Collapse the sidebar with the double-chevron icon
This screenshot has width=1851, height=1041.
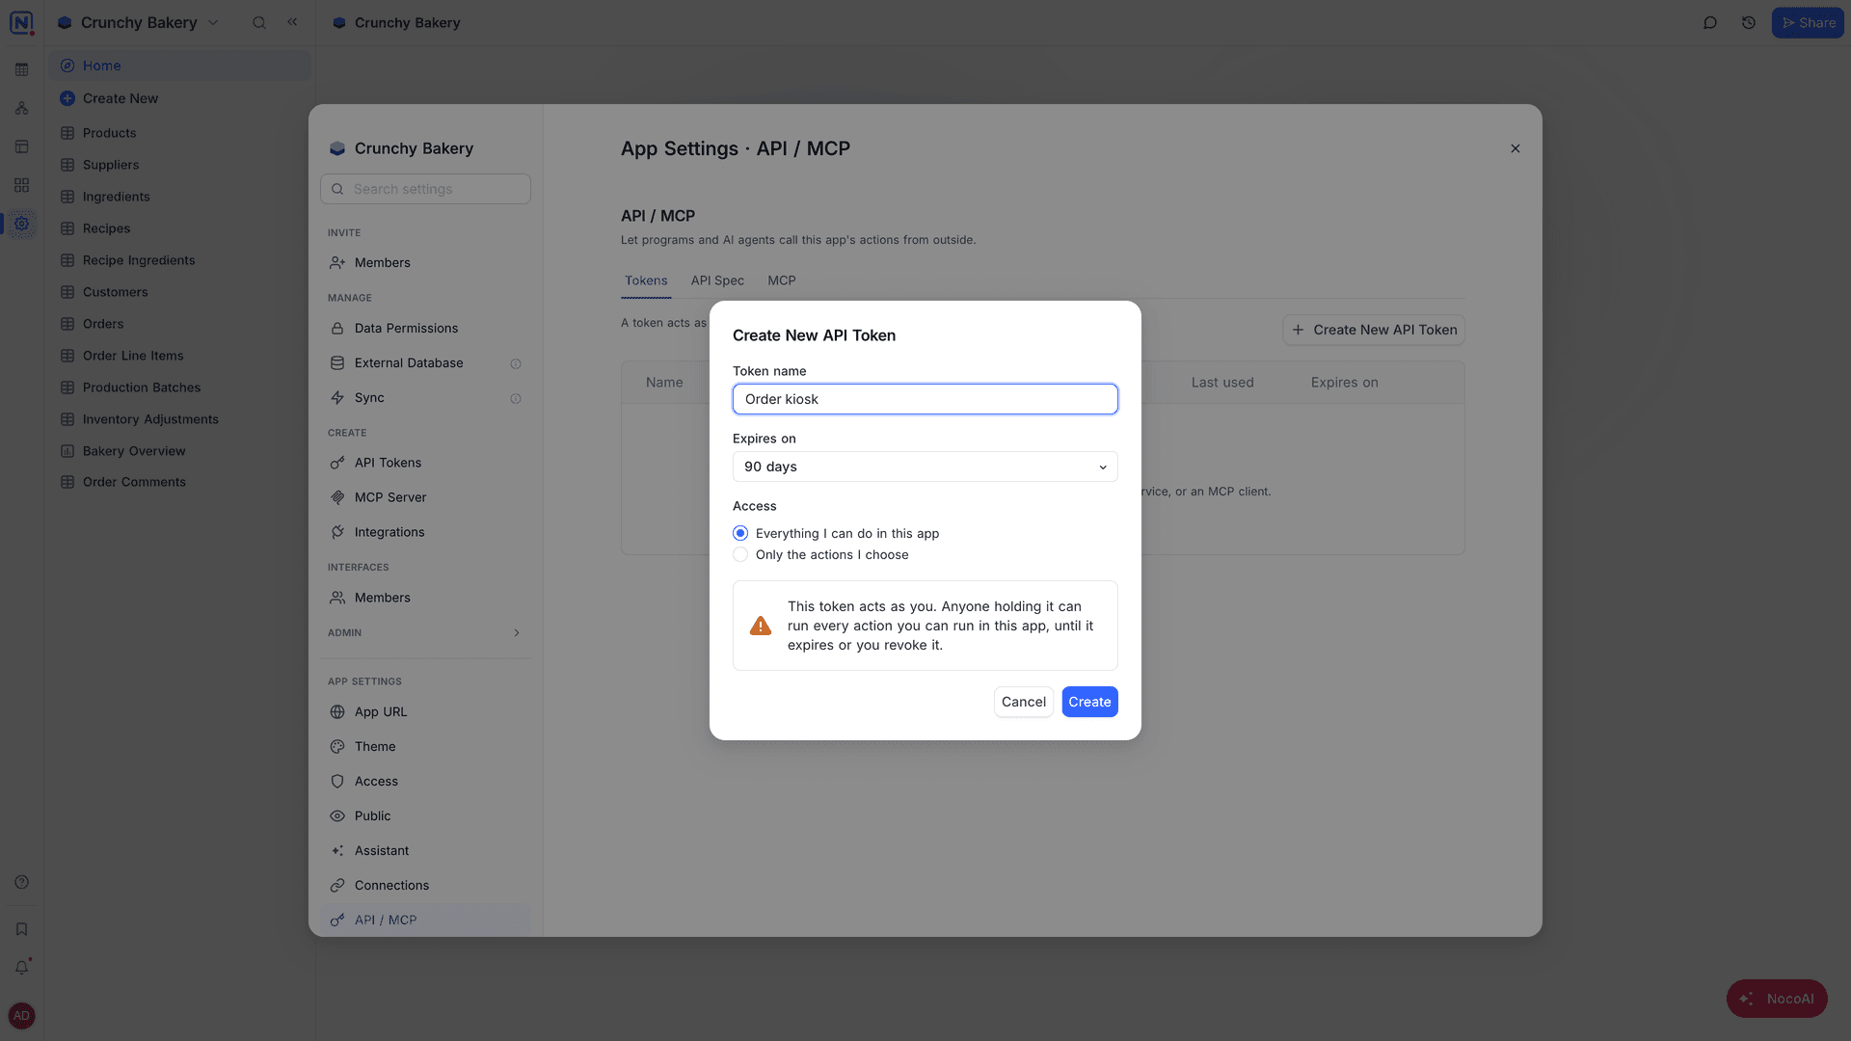tap(292, 21)
